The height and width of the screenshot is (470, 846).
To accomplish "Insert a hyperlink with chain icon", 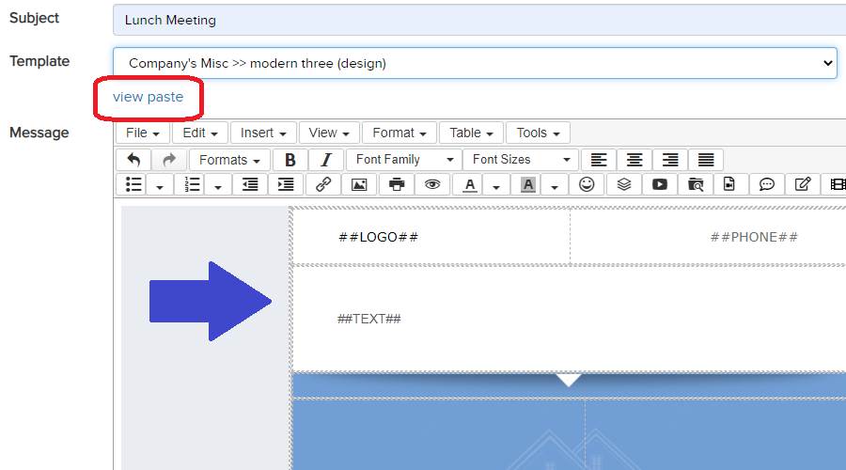I will [x=323, y=184].
